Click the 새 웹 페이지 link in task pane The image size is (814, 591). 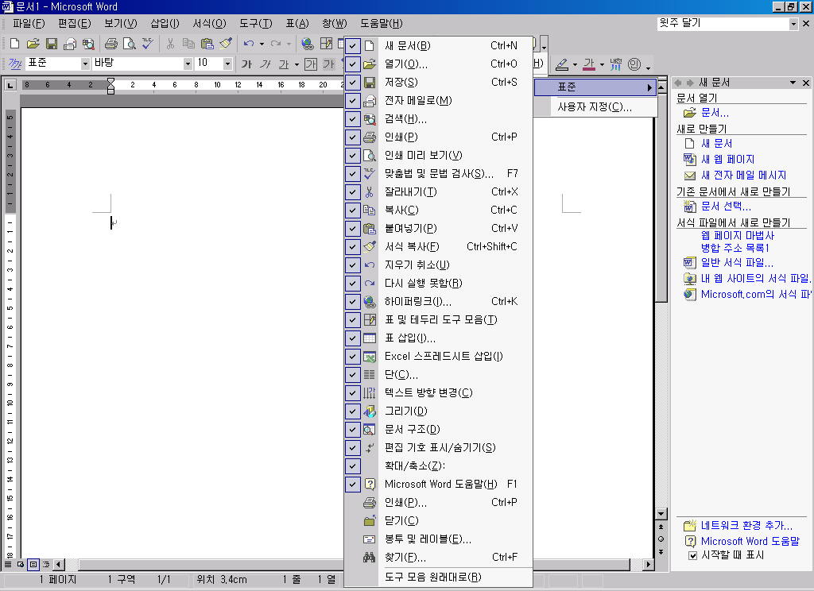(x=727, y=159)
